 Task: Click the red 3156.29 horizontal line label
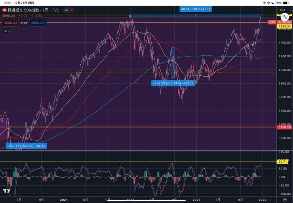click(284, 127)
